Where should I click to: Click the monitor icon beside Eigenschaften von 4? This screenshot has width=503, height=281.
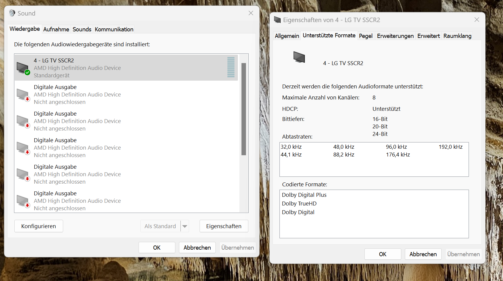pos(277,20)
